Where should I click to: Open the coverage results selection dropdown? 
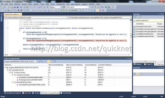[x=36, y=61]
